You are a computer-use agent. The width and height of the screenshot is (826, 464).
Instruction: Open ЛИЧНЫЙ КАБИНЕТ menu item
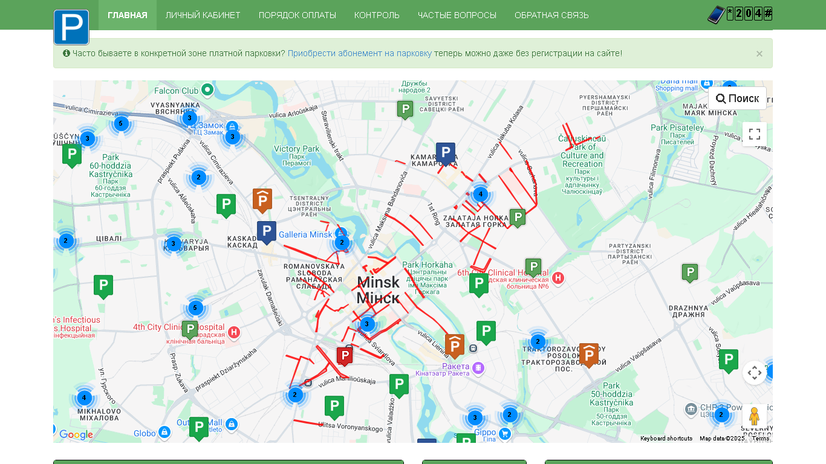pos(203,15)
